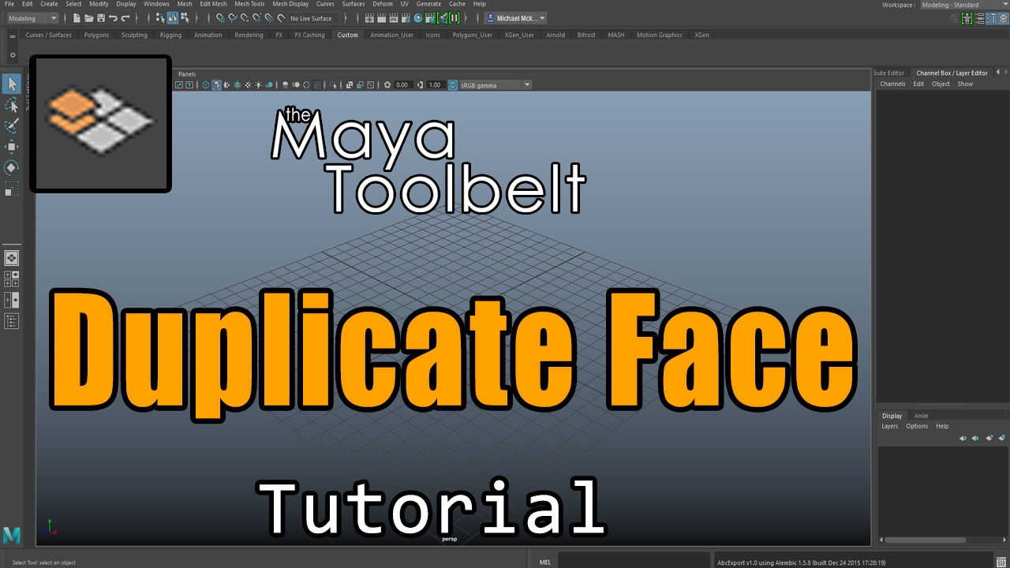
Task: Open the Outliner layout icon
Action: 12,320
